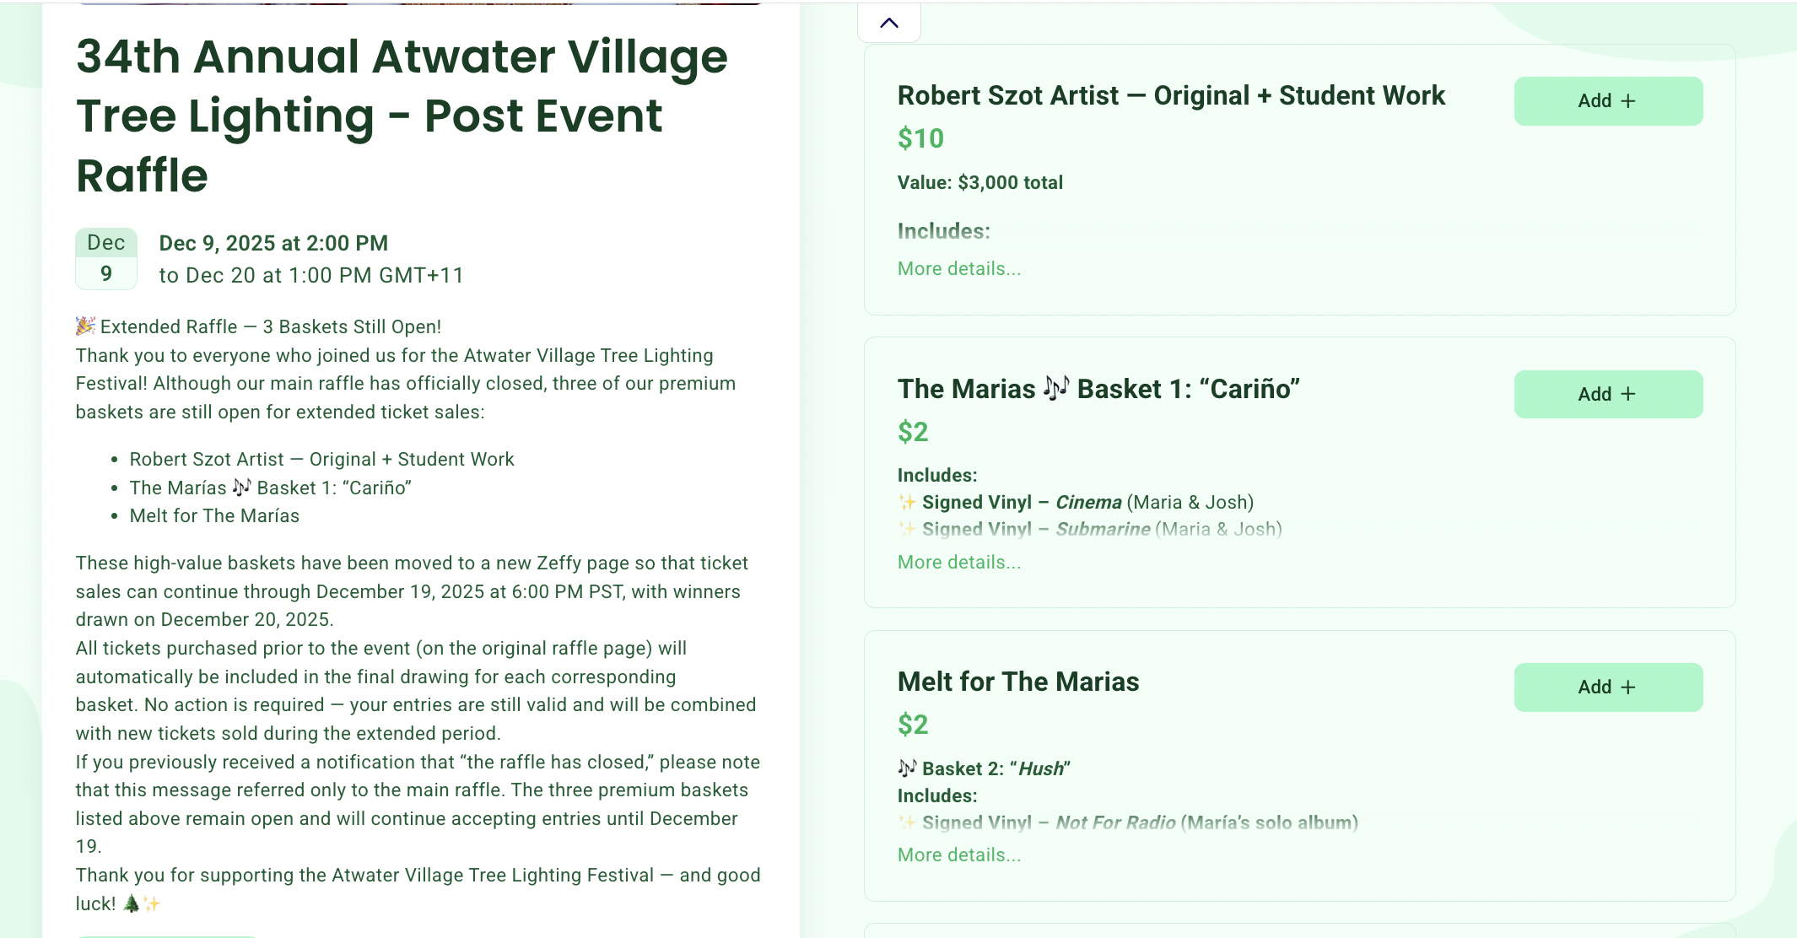Add The Marias Basket 1 Cariño ticket
Viewport: 1797px width, 938px height.
click(1608, 394)
